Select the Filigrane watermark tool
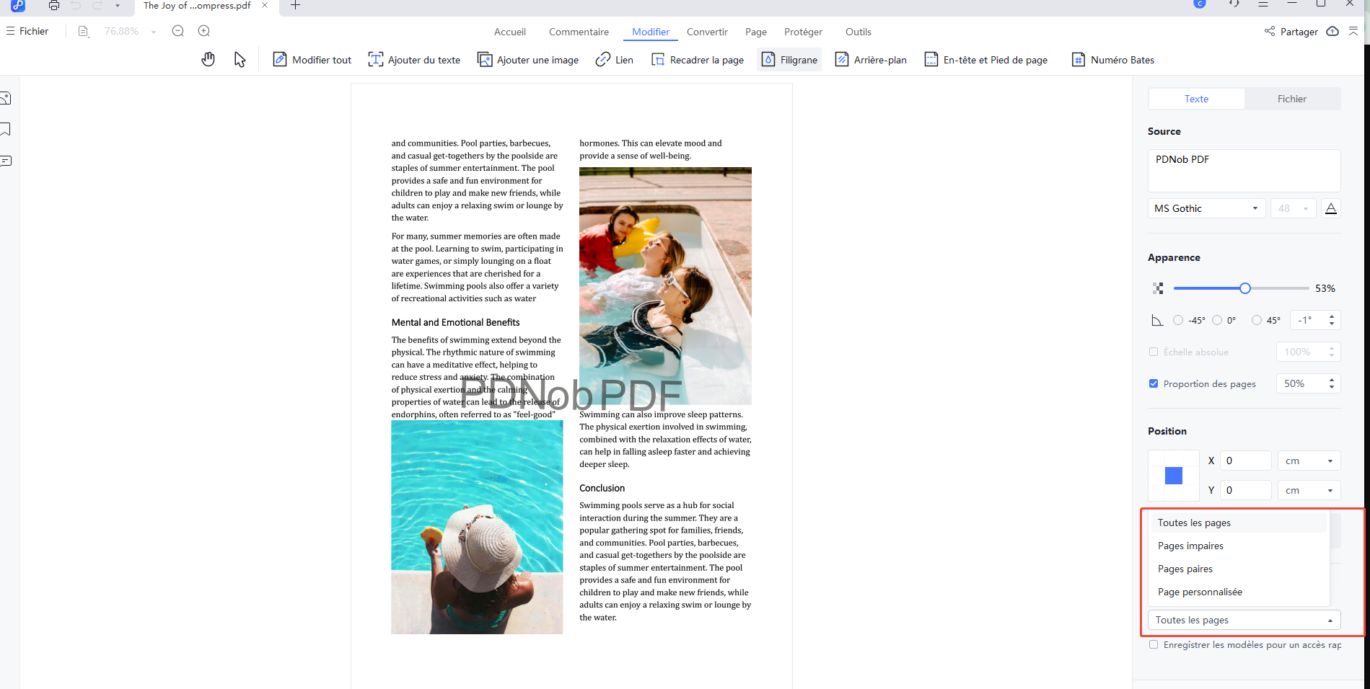 click(x=789, y=59)
